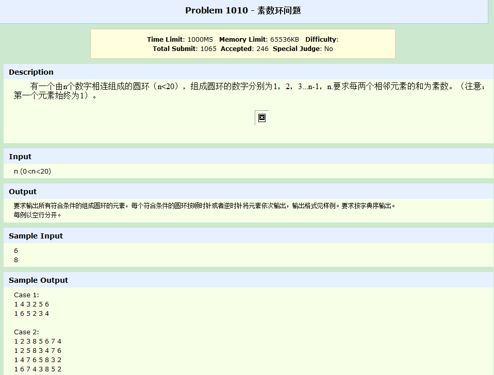Click output line 1 4 7 6 5 8 3 2
494x375 pixels.
[x=38, y=360]
